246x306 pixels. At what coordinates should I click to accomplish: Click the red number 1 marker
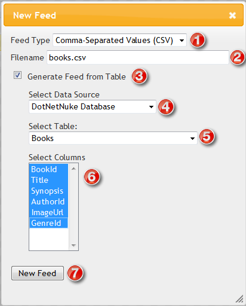197,40
